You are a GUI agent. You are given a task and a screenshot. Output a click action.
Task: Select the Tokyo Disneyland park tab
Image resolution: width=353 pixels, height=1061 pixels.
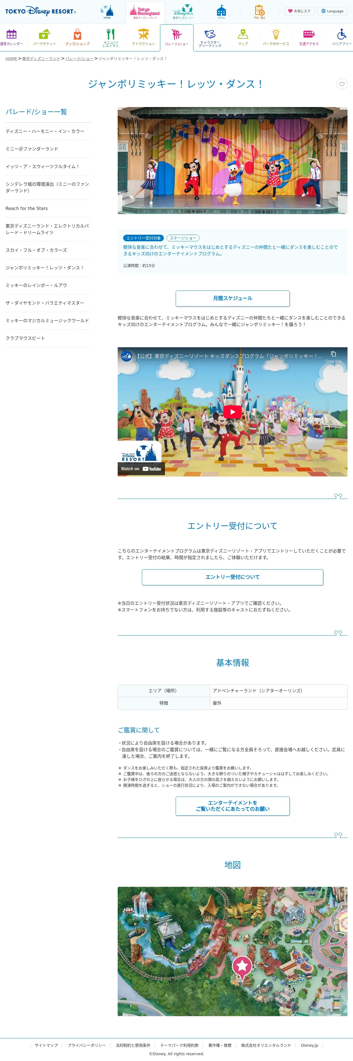[145, 12]
